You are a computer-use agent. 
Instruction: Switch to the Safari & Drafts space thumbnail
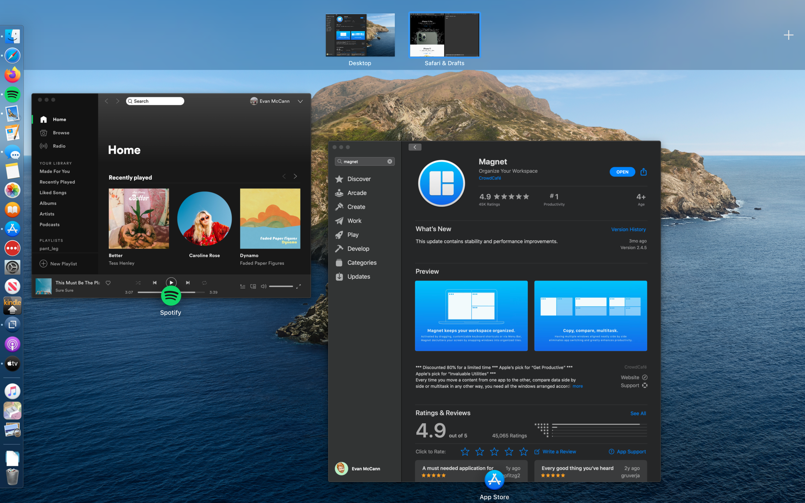point(444,35)
